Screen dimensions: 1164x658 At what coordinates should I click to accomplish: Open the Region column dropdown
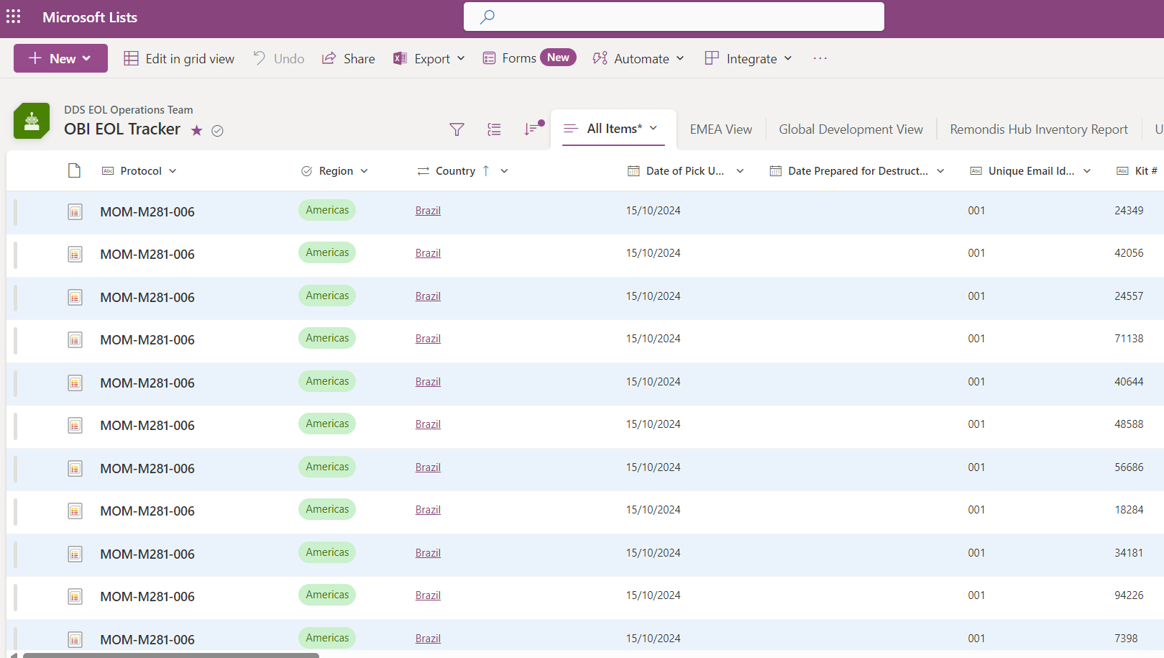365,171
